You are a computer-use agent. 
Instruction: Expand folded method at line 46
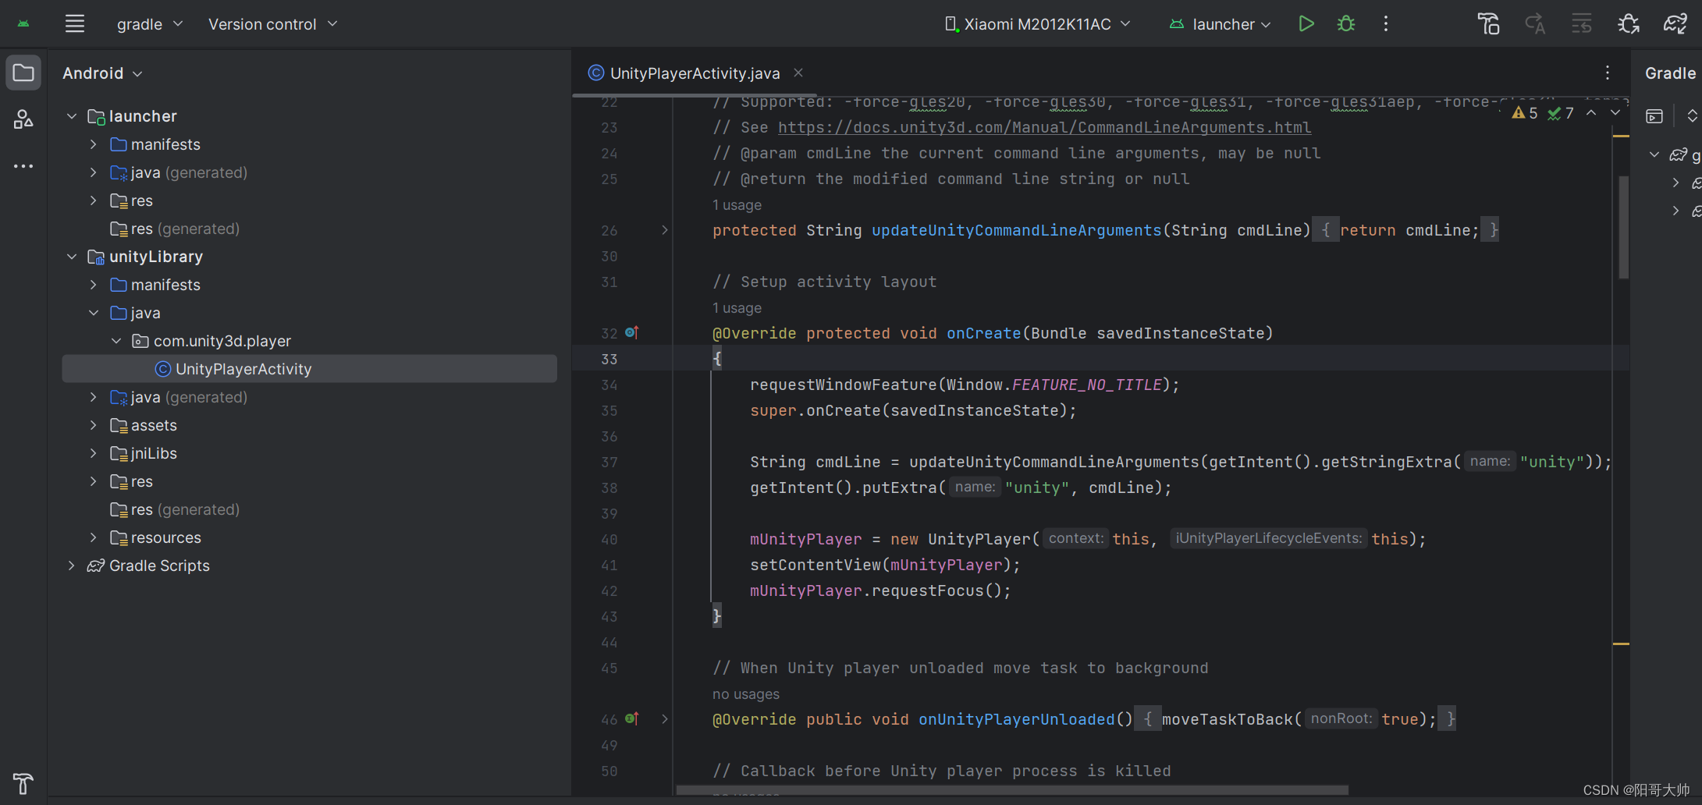(x=665, y=718)
